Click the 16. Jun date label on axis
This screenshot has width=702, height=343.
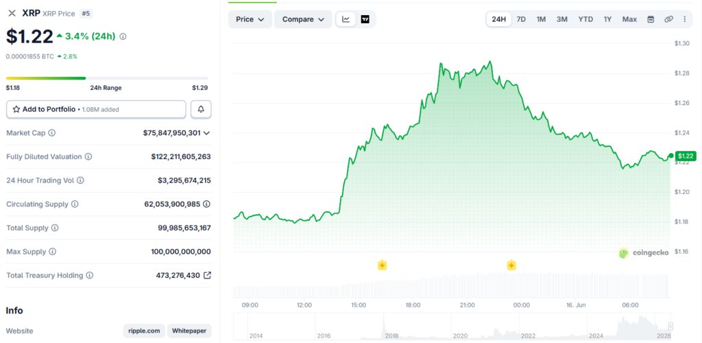coord(576,305)
